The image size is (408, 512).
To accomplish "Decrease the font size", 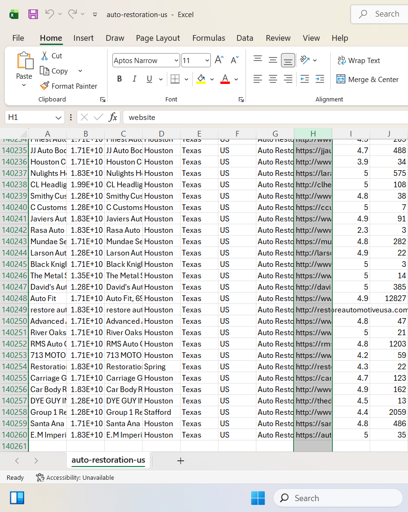I will pyautogui.click(x=235, y=60).
